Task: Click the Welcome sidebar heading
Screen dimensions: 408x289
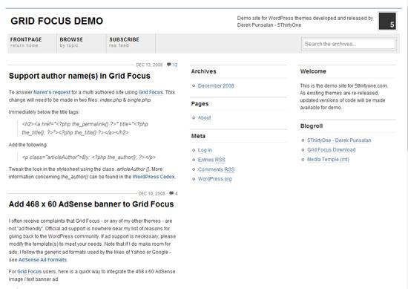Action: click(313, 71)
